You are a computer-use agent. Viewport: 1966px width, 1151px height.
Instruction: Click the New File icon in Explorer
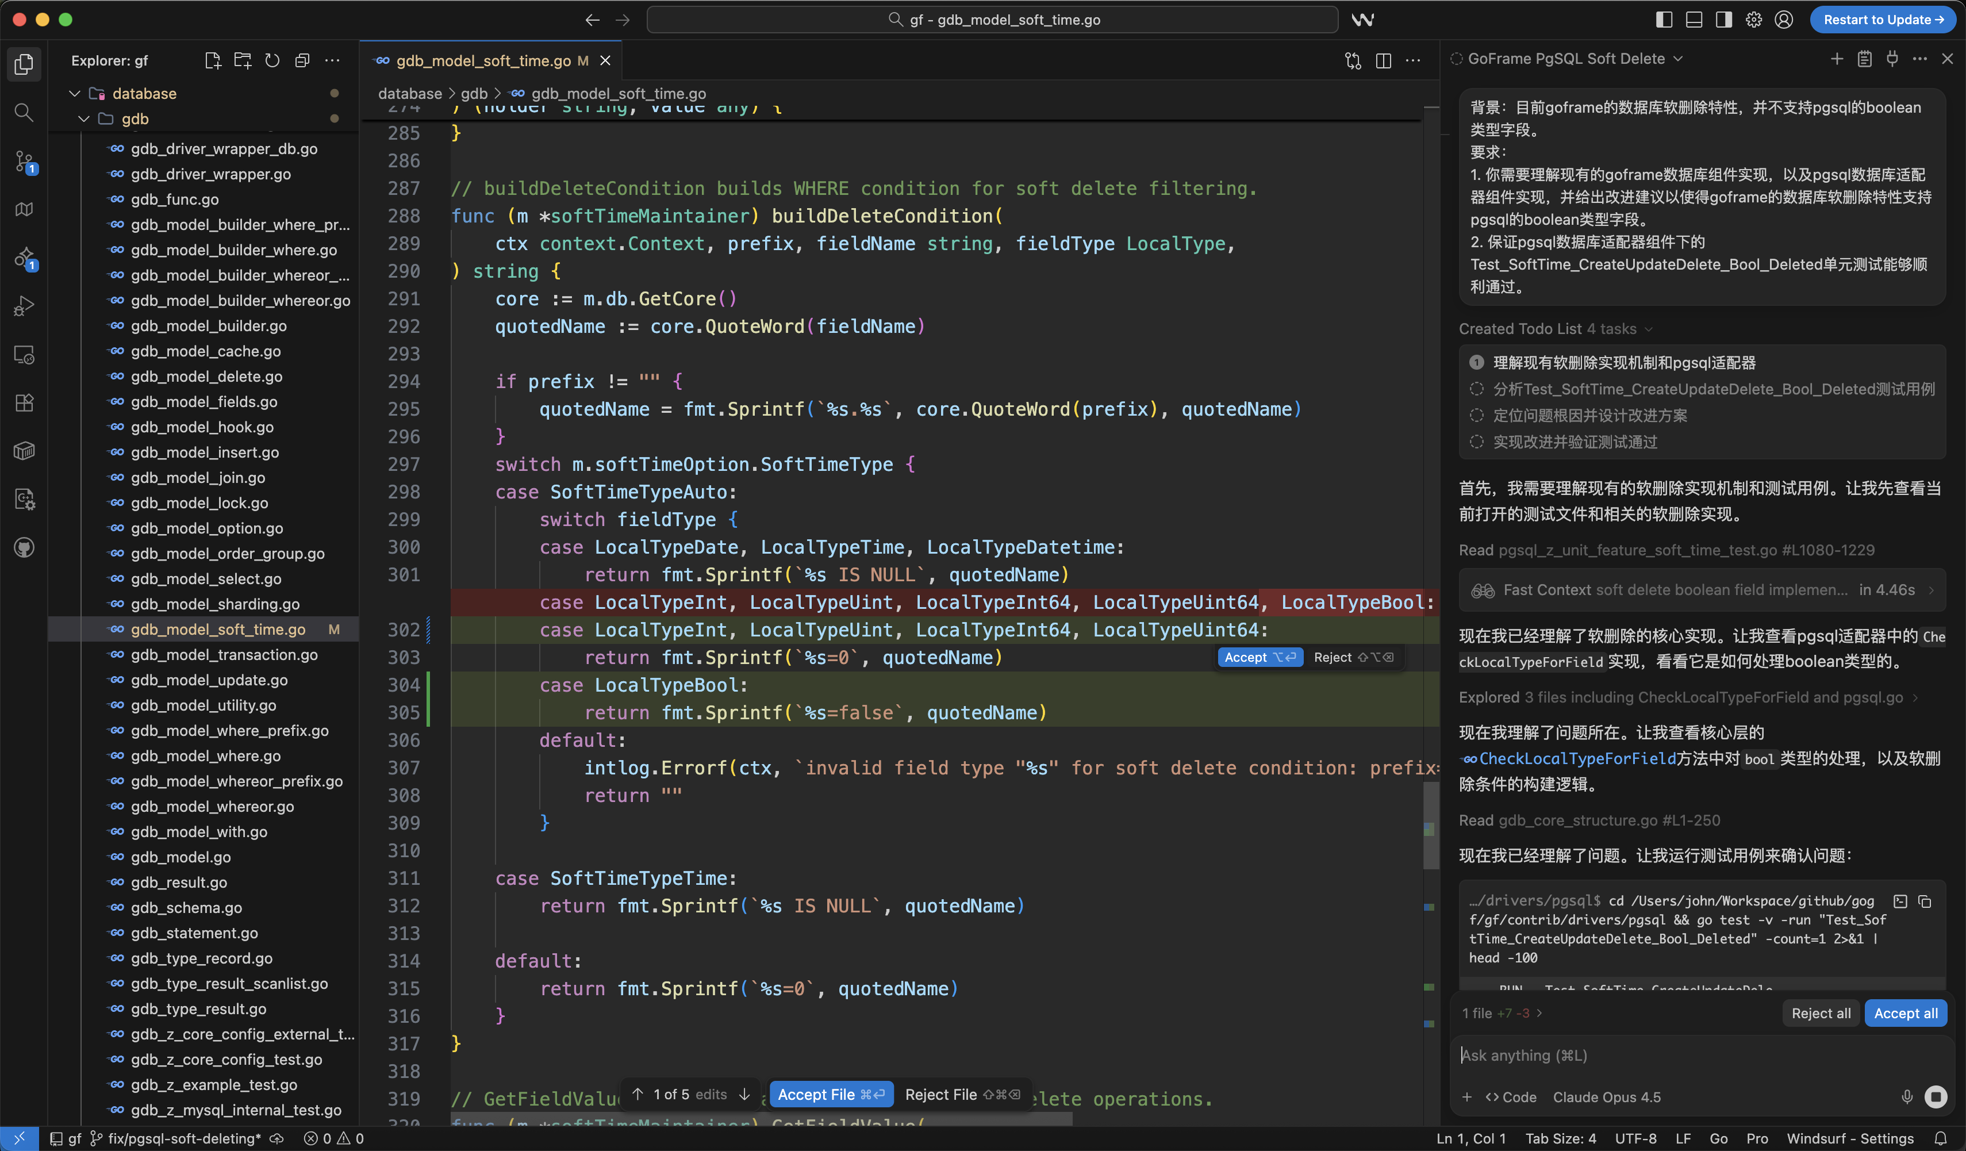point(212,61)
